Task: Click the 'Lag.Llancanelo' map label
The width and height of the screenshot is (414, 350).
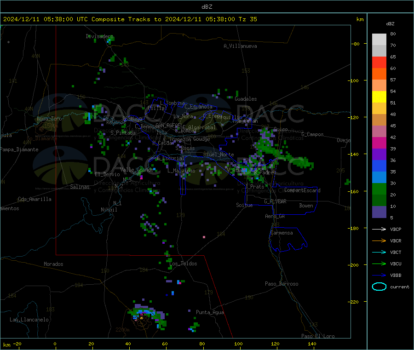Action: (x=29, y=320)
